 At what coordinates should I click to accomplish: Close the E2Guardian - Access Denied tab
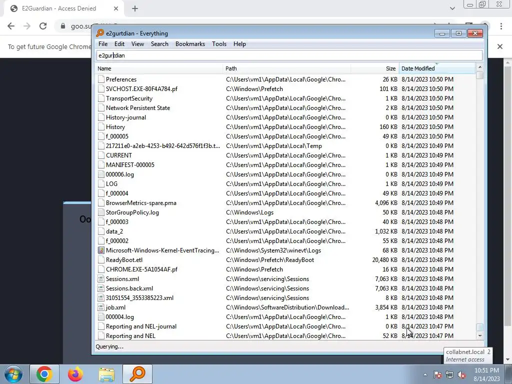[x=116, y=8]
